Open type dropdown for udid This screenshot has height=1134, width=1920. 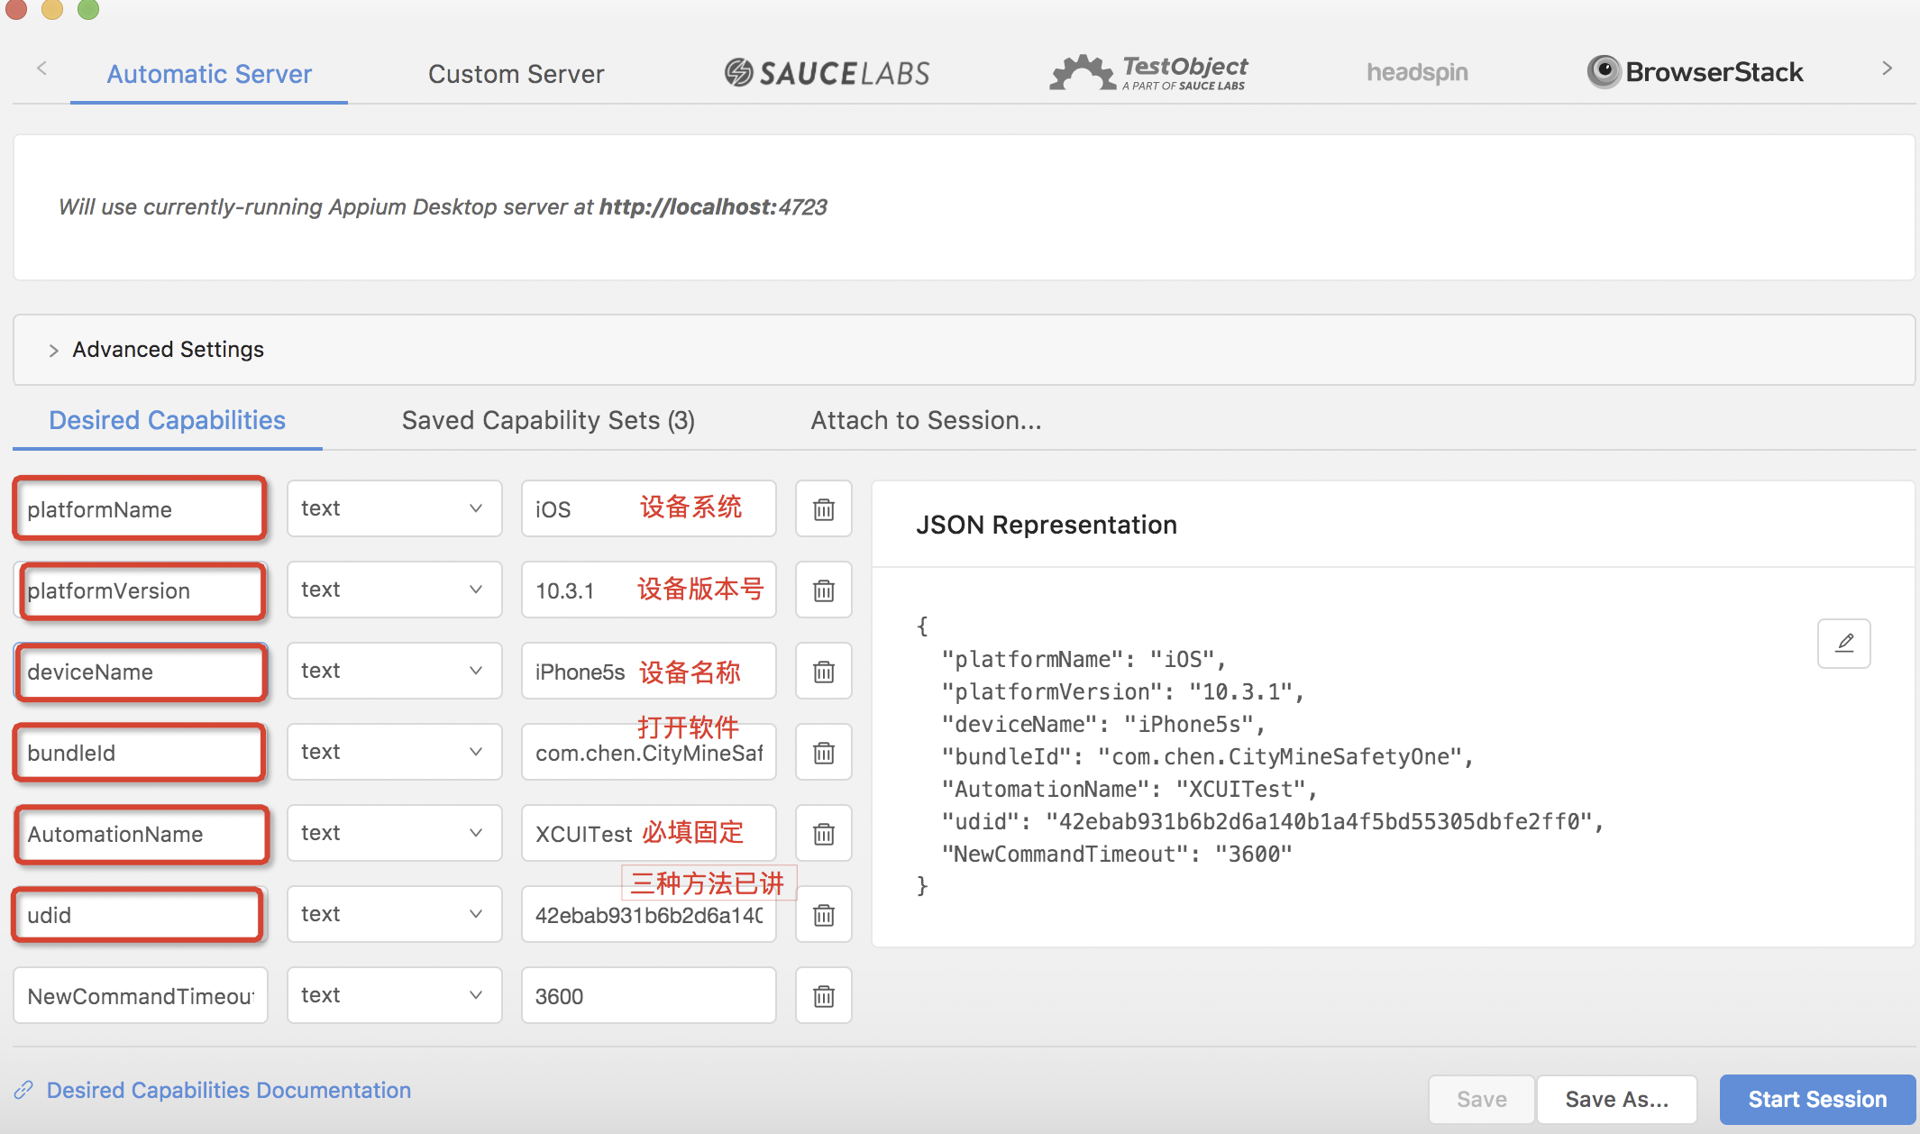click(394, 914)
